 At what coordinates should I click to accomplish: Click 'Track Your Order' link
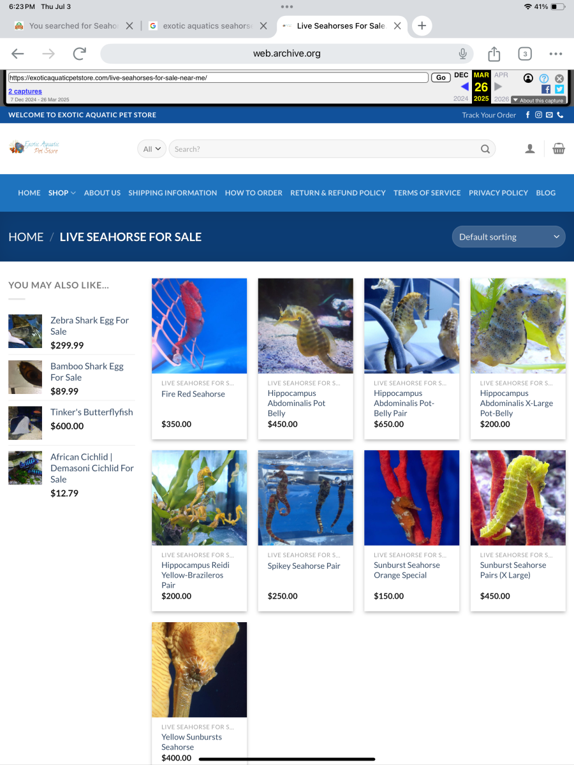click(489, 115)
